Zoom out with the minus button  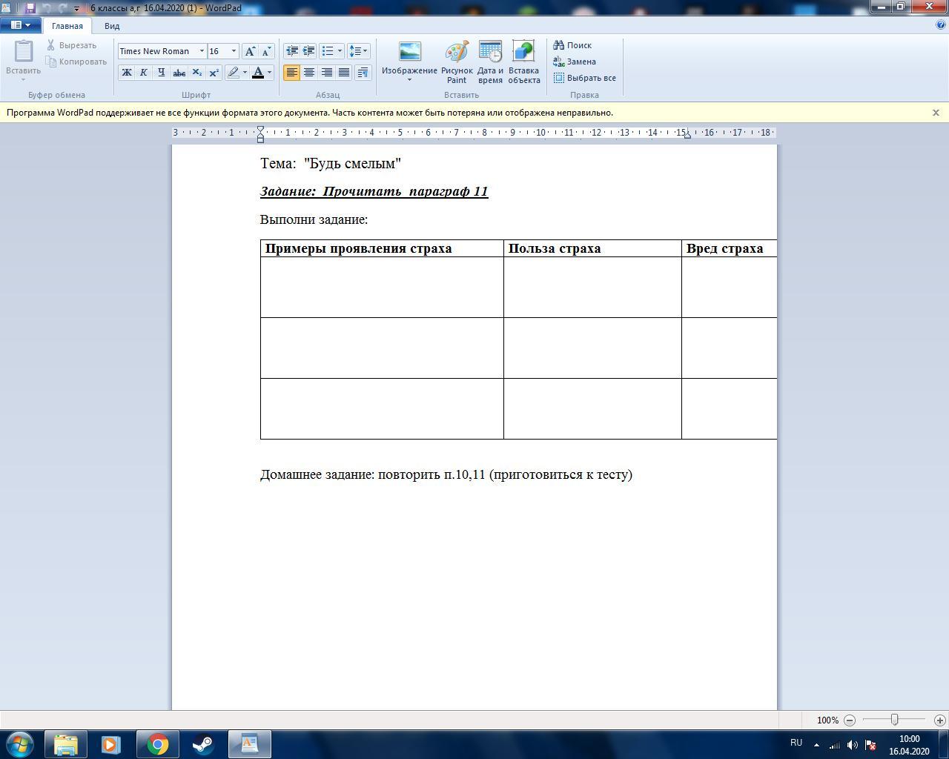coord(850,720)
